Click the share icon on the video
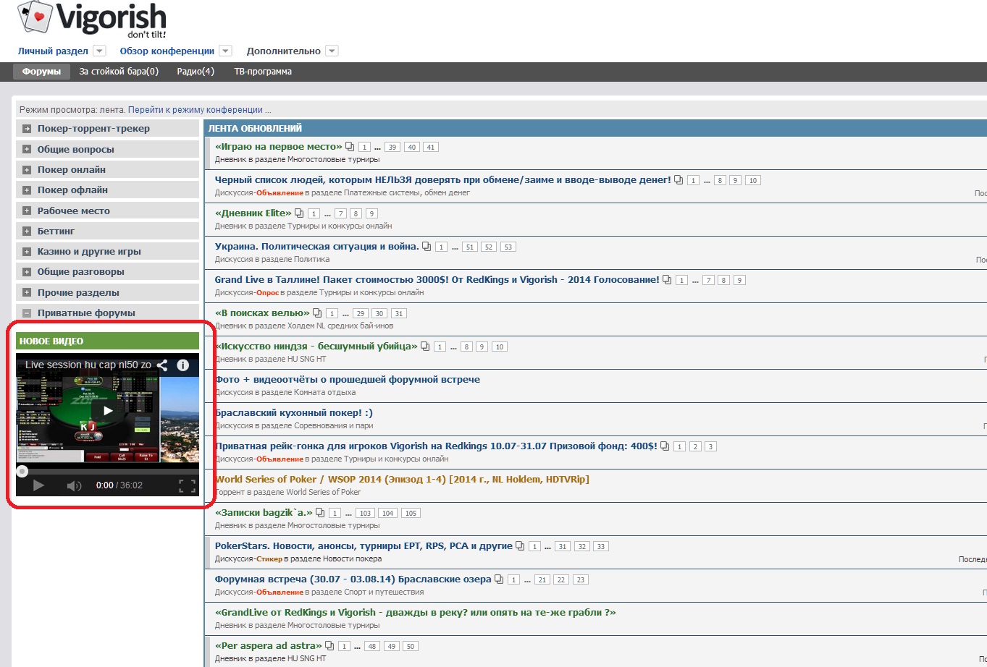The width and height of the screenshot is (987, 667). tap(163, 365)
